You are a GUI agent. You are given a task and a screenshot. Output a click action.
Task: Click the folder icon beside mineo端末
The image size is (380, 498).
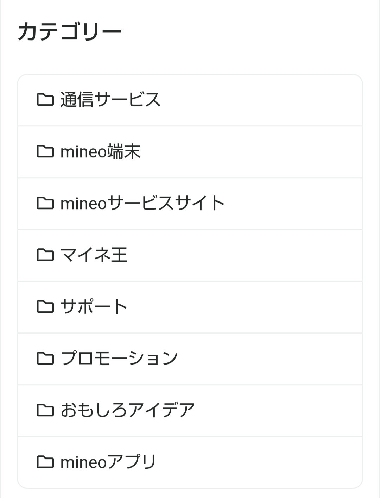[45, 151]
